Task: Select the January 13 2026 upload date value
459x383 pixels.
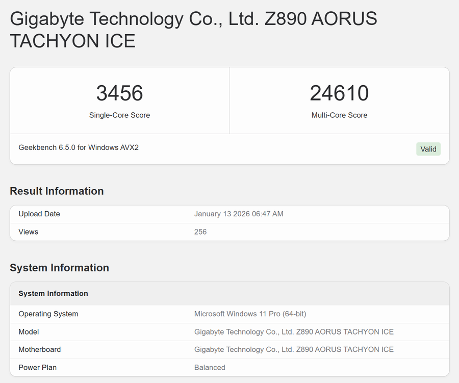Action: click(239, 214)
